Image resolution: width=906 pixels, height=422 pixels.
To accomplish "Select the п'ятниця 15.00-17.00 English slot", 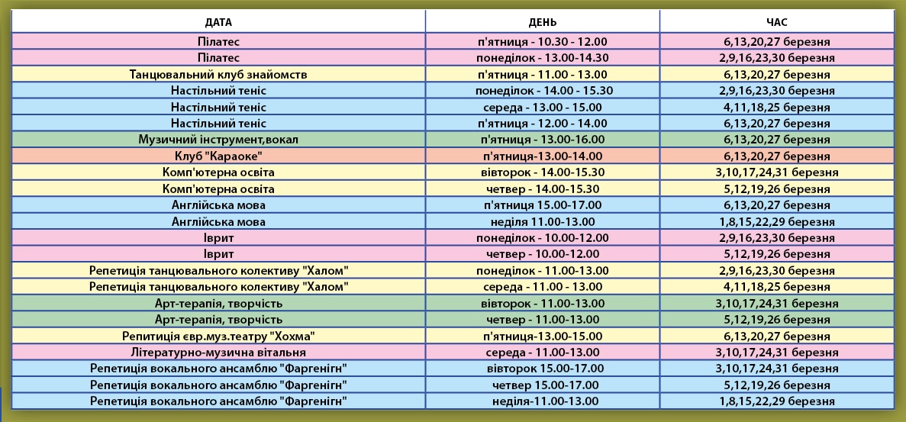I will click(542, 205).
